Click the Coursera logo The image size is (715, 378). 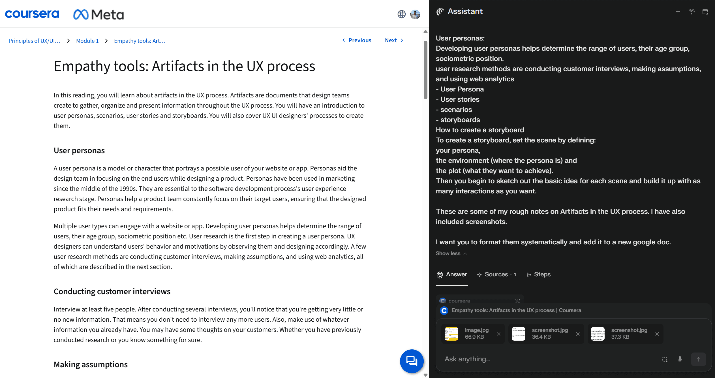pyautogui.click(x=32, y=14)
